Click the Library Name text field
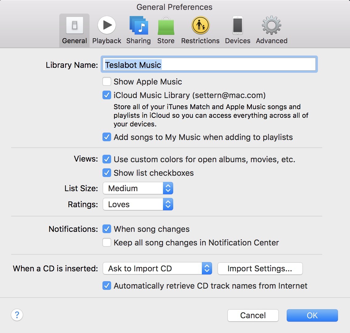350x333 pixels. tap(209, 64)
